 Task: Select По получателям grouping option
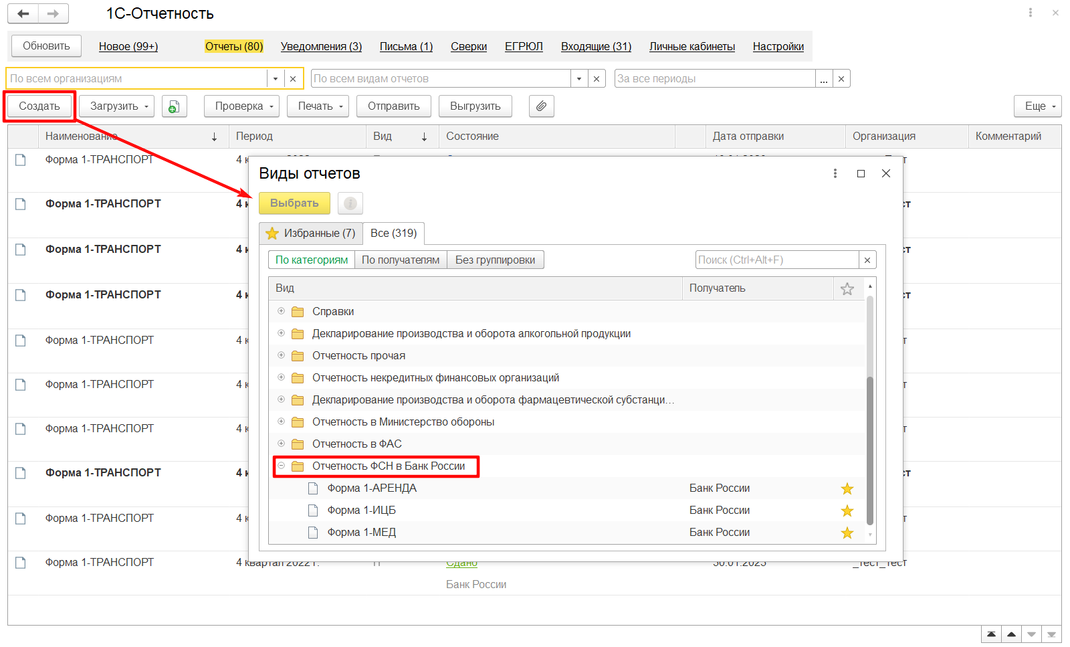click(401, 260)
